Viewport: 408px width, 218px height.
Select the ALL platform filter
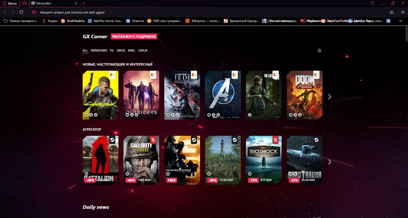(85, 51)
